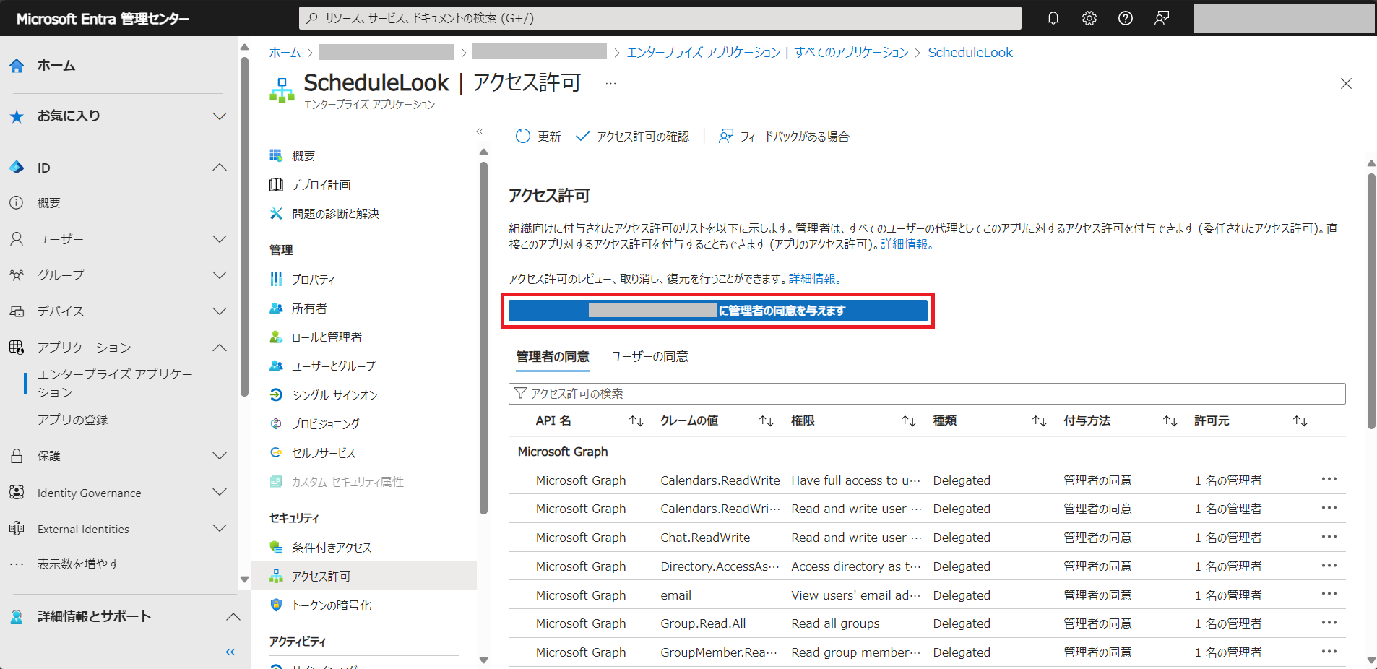The height and width of the screenshot is (669, 1377).
Task: Click 表示数を増やす in sidebar
Action: tap(78, 564)
